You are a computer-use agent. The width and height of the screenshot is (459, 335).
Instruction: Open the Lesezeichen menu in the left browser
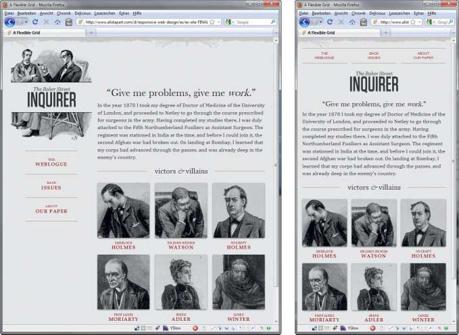coord(97,13)
